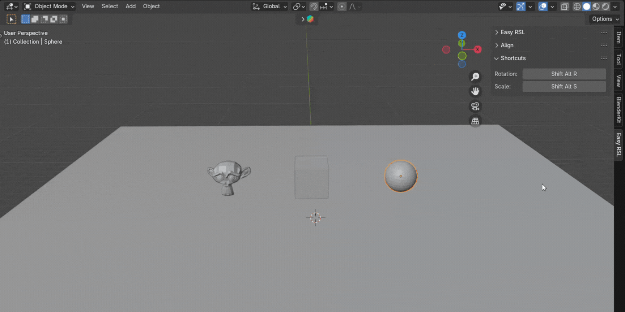The width and height of the screenshot is (625, 312).
Task: Click the Rotation shortcut button Shift Alt R
Action: [x=564, y=74]
